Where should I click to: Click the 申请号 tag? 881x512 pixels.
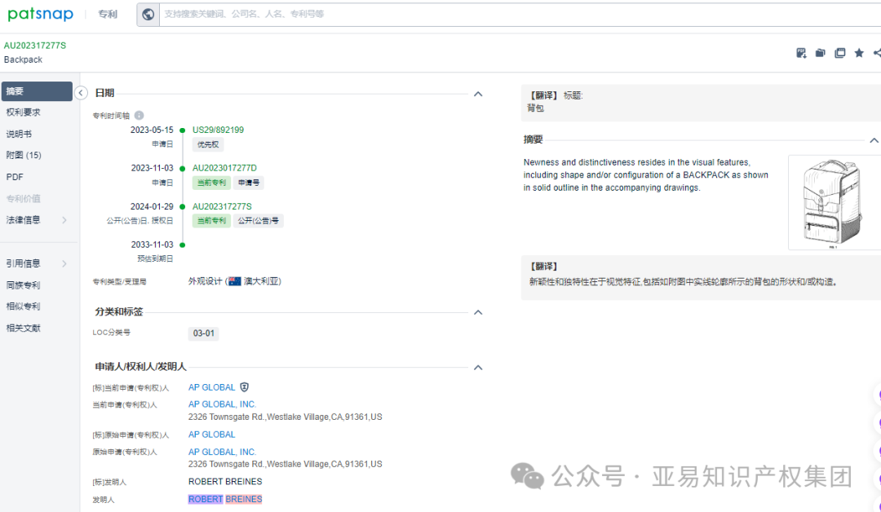248,183
